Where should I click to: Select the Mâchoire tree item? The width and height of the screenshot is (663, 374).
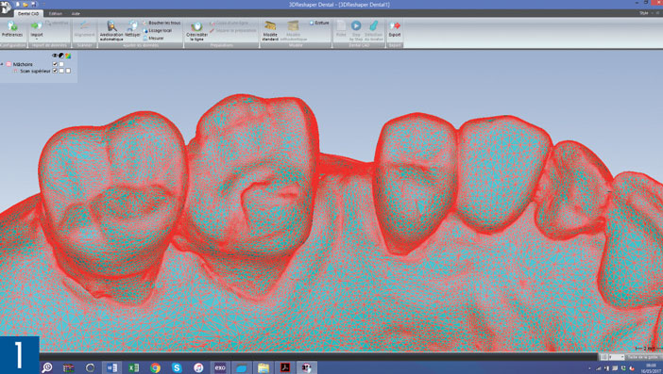point(23,64)
